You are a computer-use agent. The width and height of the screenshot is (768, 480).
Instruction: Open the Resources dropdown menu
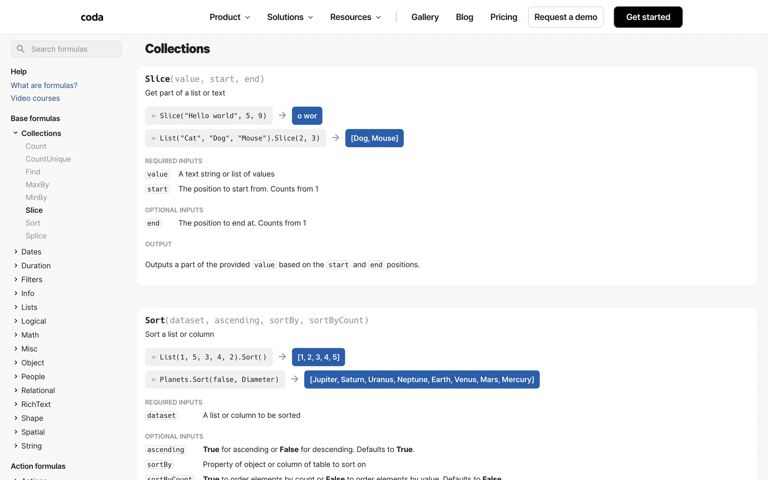[355, 17]
